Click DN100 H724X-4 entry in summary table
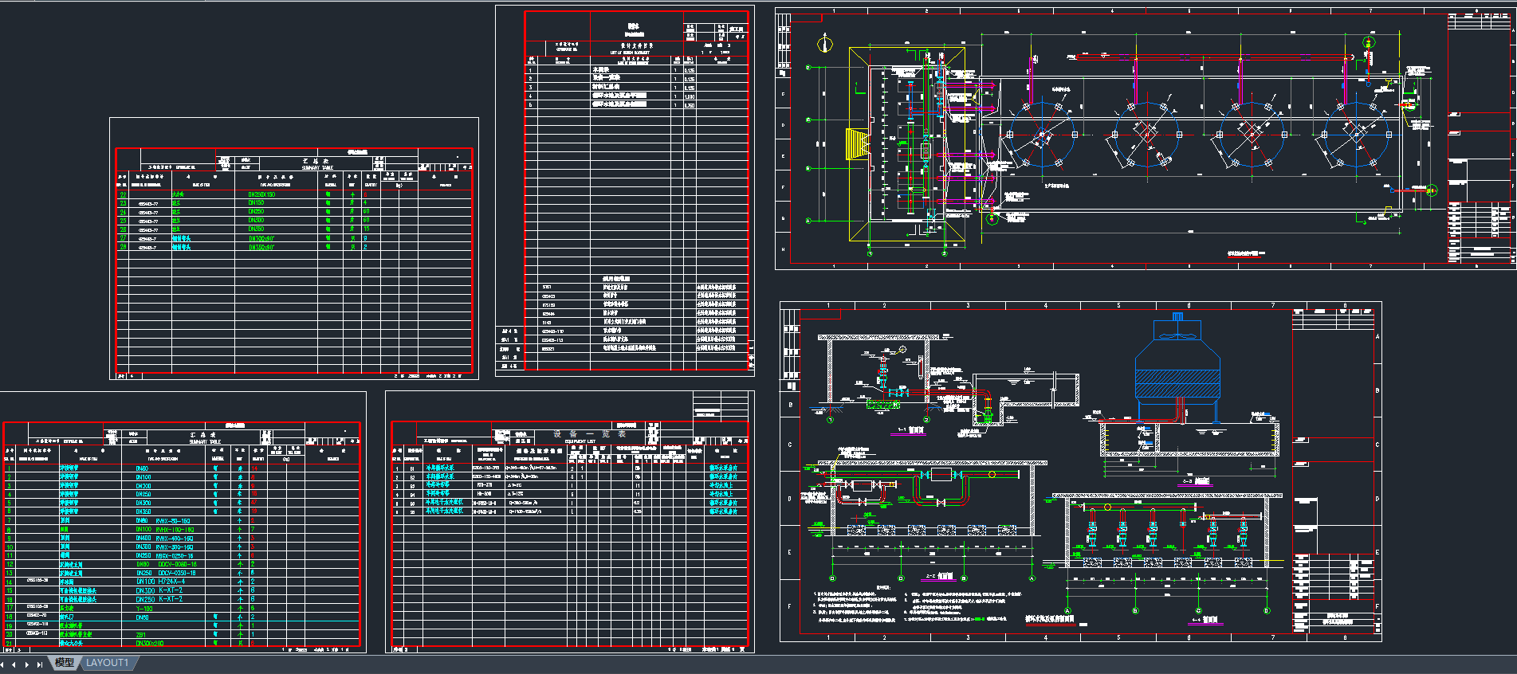The width and height of the screenshot is (1517, 674). pos(160,582)
